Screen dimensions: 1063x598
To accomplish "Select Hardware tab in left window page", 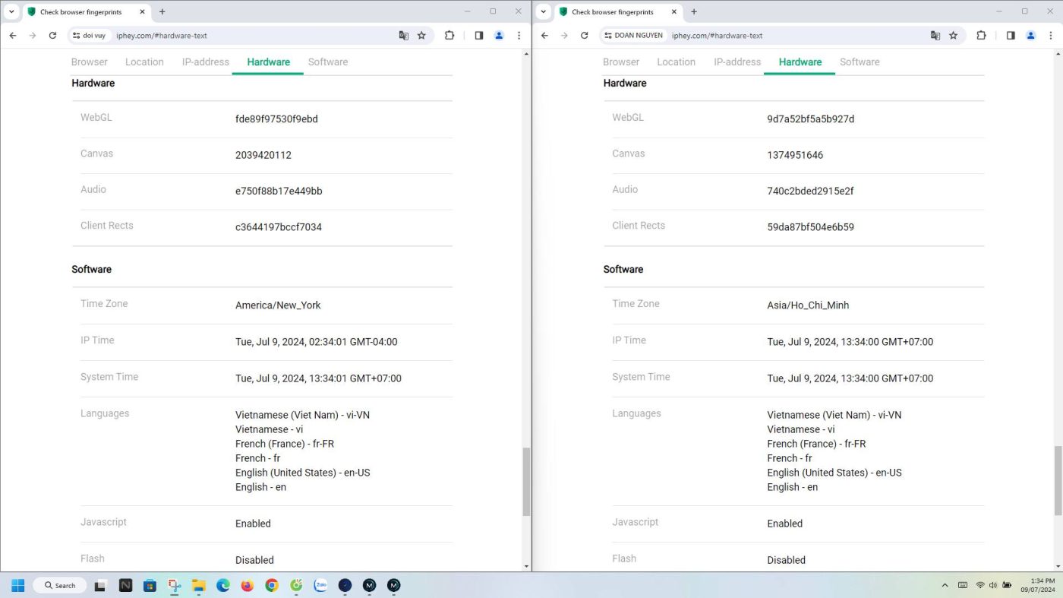I will [x=268, y=62].
